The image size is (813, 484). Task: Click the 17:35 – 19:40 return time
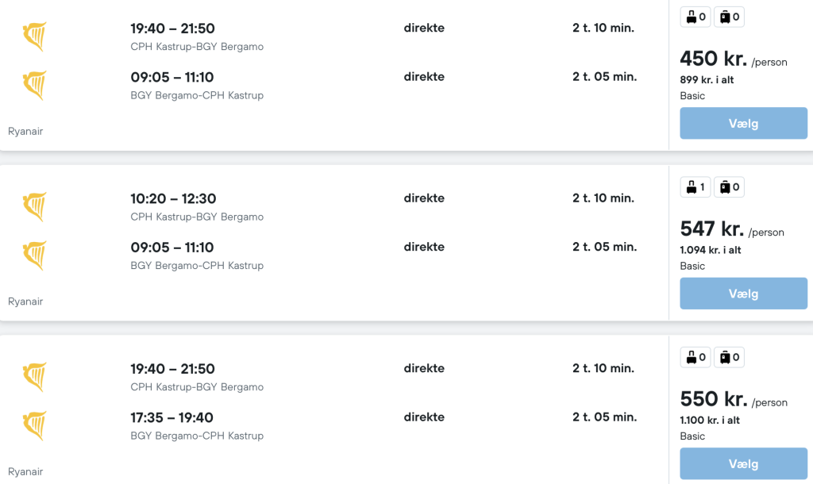(172, 417)
